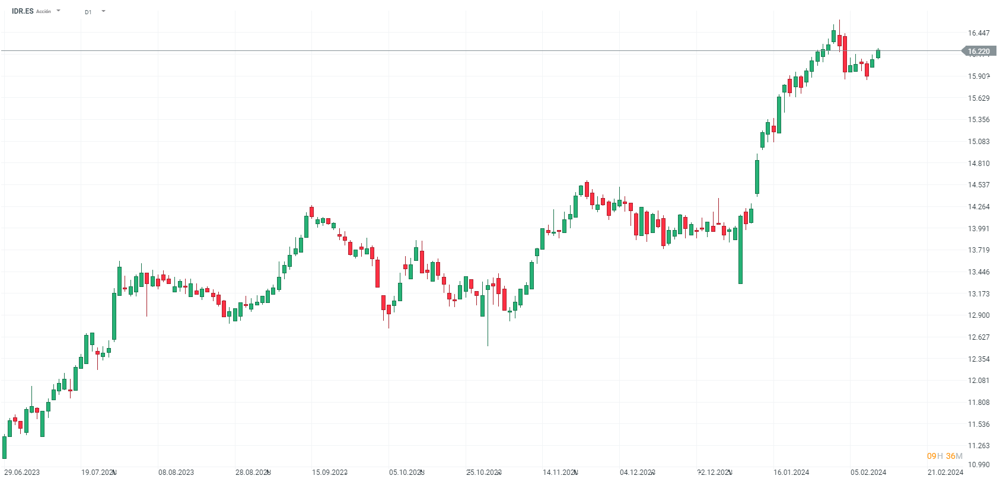This screenshot has height=482, width=1003.
Task: Select the 14.264 price axis value
Action: tap(979, 207)
